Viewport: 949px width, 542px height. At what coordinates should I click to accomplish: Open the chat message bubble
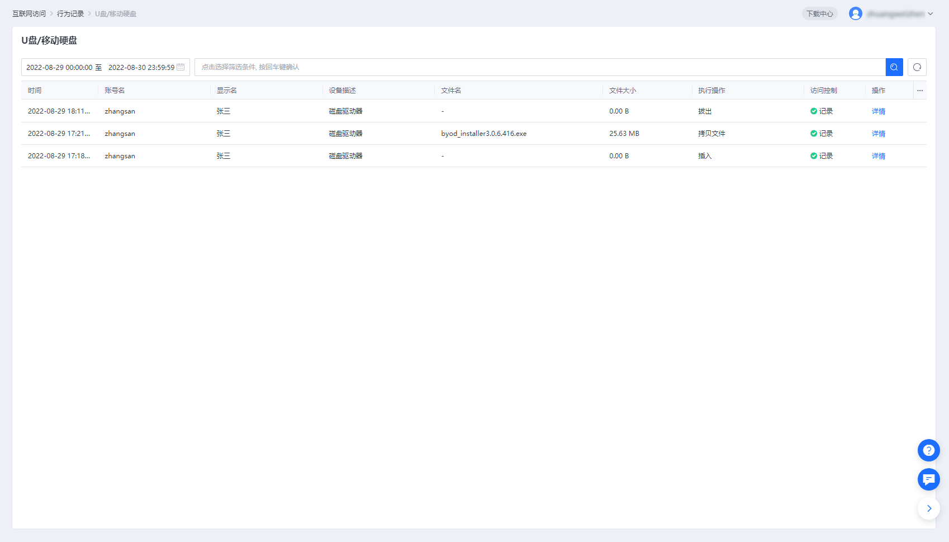929,479
